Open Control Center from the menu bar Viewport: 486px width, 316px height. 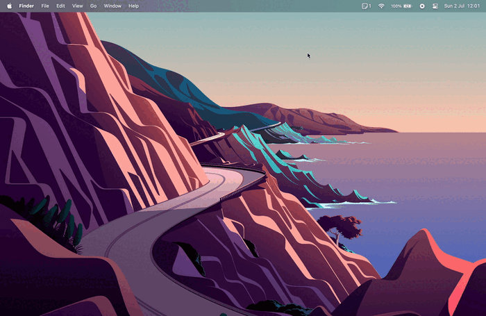[x=435, y=6]
